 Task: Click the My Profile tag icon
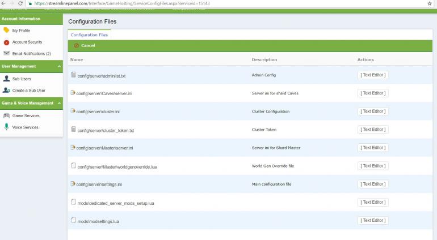(x=6, y=31)
